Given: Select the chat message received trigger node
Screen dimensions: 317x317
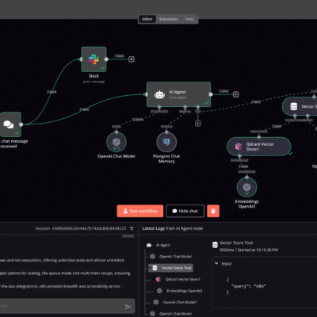Looking at the screenshot, I should 10,124.
